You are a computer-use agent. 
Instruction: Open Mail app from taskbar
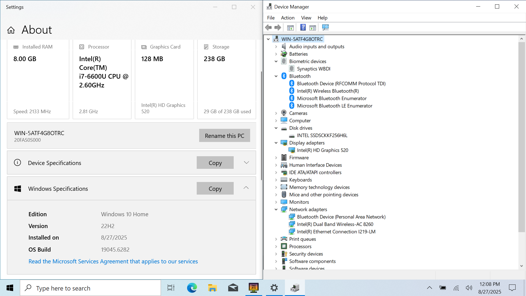pos(233,288)
